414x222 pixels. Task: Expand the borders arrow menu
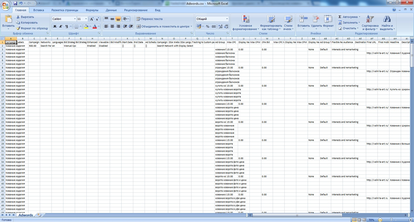click(x=80, y=26)
